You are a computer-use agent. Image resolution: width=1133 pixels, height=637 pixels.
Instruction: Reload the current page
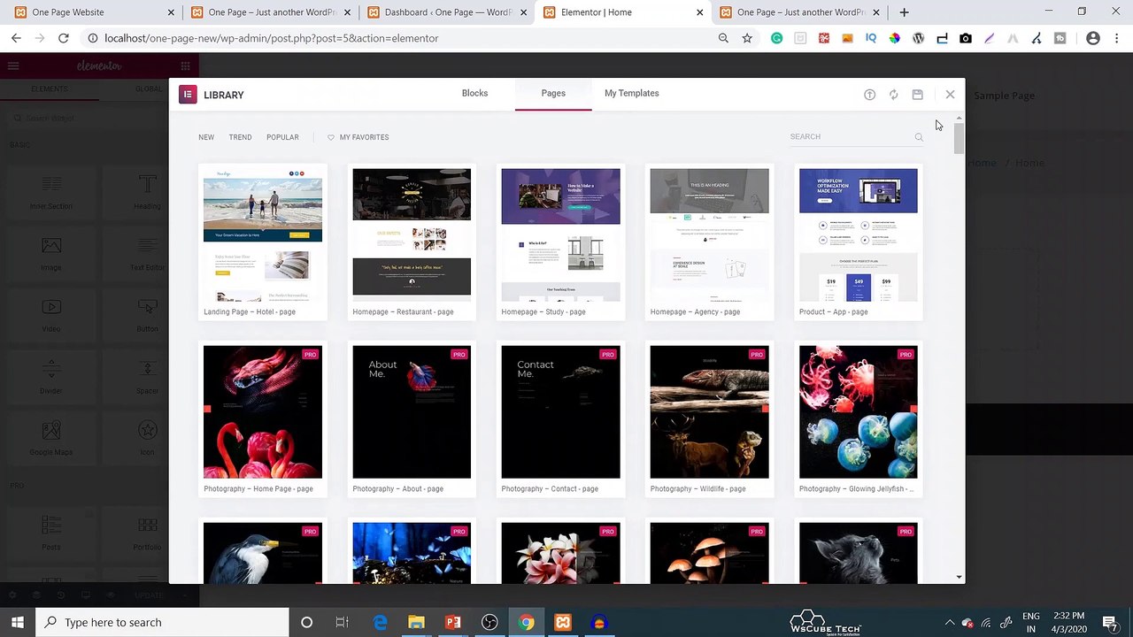64,38
